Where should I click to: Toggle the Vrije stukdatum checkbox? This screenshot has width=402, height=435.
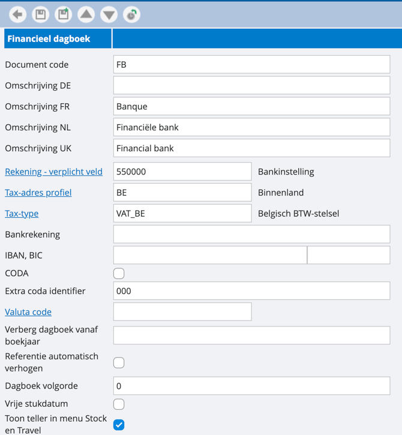tap(119, 404)
